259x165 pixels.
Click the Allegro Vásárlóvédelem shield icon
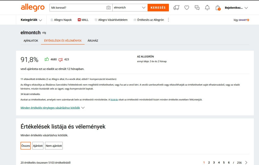click(96, 20)
